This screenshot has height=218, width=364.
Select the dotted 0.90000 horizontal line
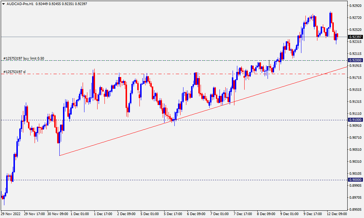174,180
